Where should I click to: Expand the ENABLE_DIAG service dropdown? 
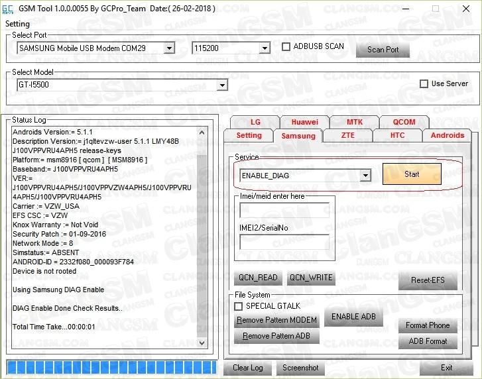coord(365,176)
